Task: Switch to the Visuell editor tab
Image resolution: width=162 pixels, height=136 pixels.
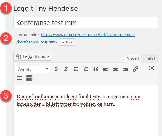Action: coord(133,58)
